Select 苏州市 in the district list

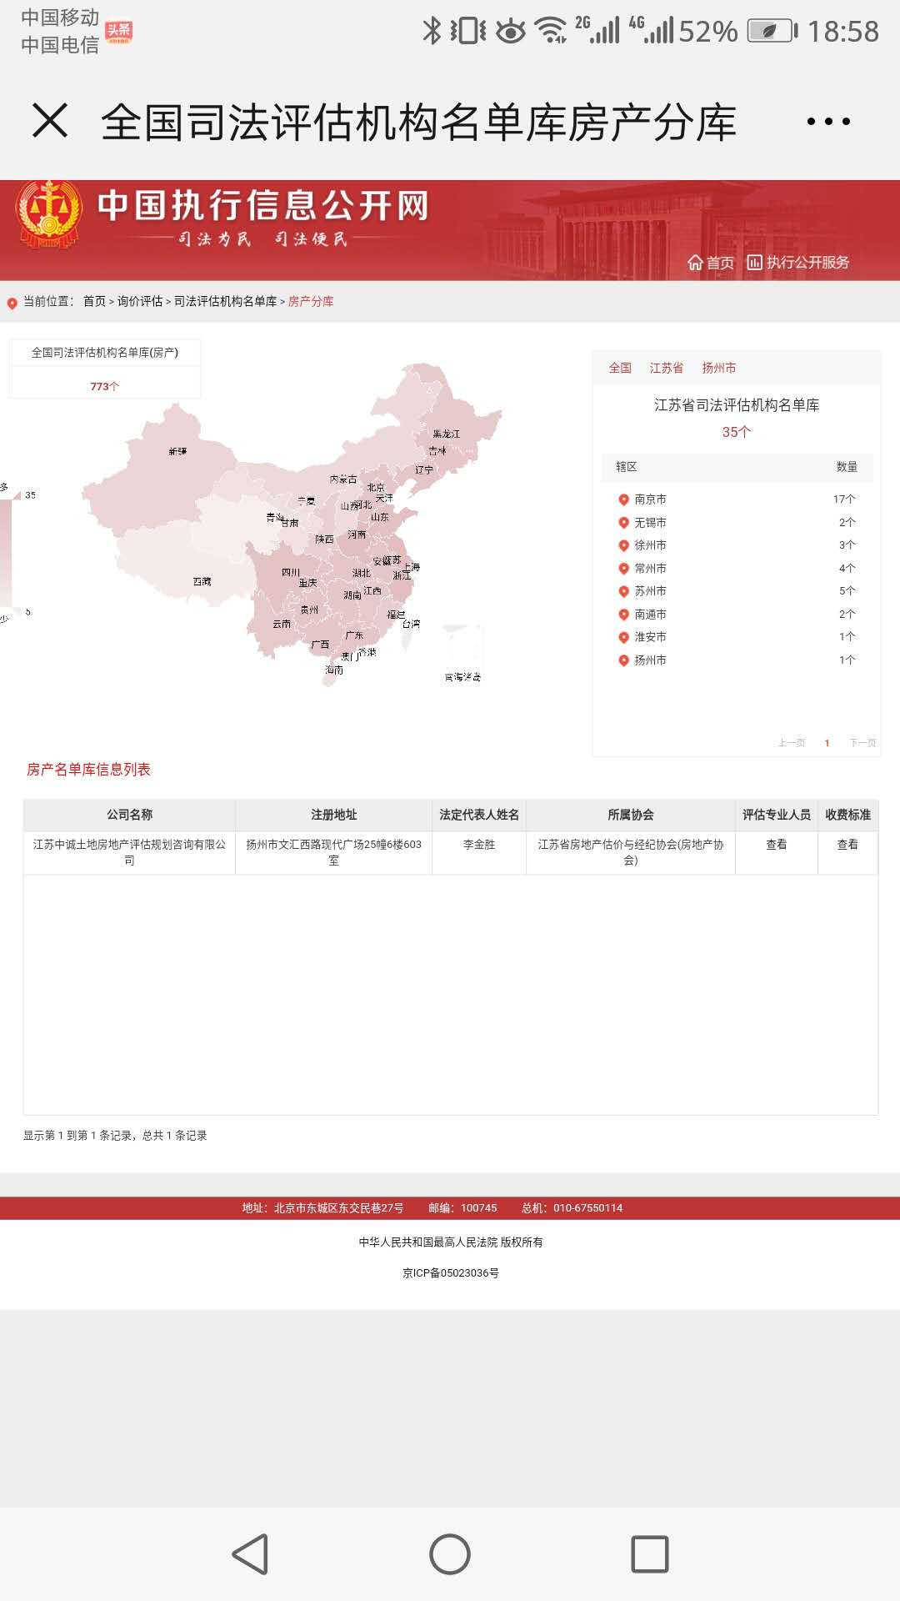pos(650,591)
